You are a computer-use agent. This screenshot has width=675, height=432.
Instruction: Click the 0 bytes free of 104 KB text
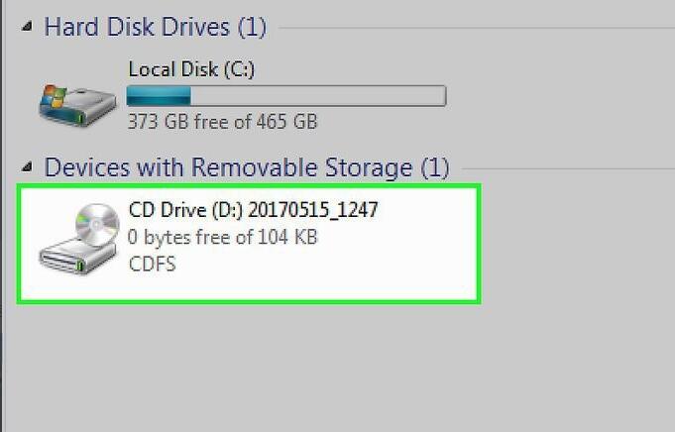223,237
